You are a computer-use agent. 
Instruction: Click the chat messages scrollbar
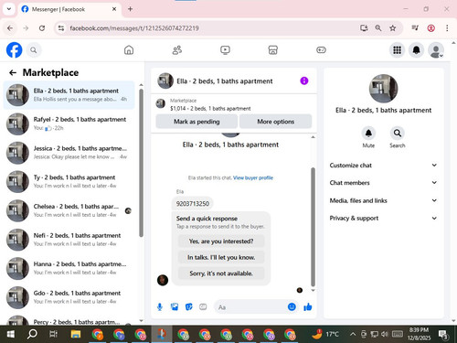click(313, 227)
